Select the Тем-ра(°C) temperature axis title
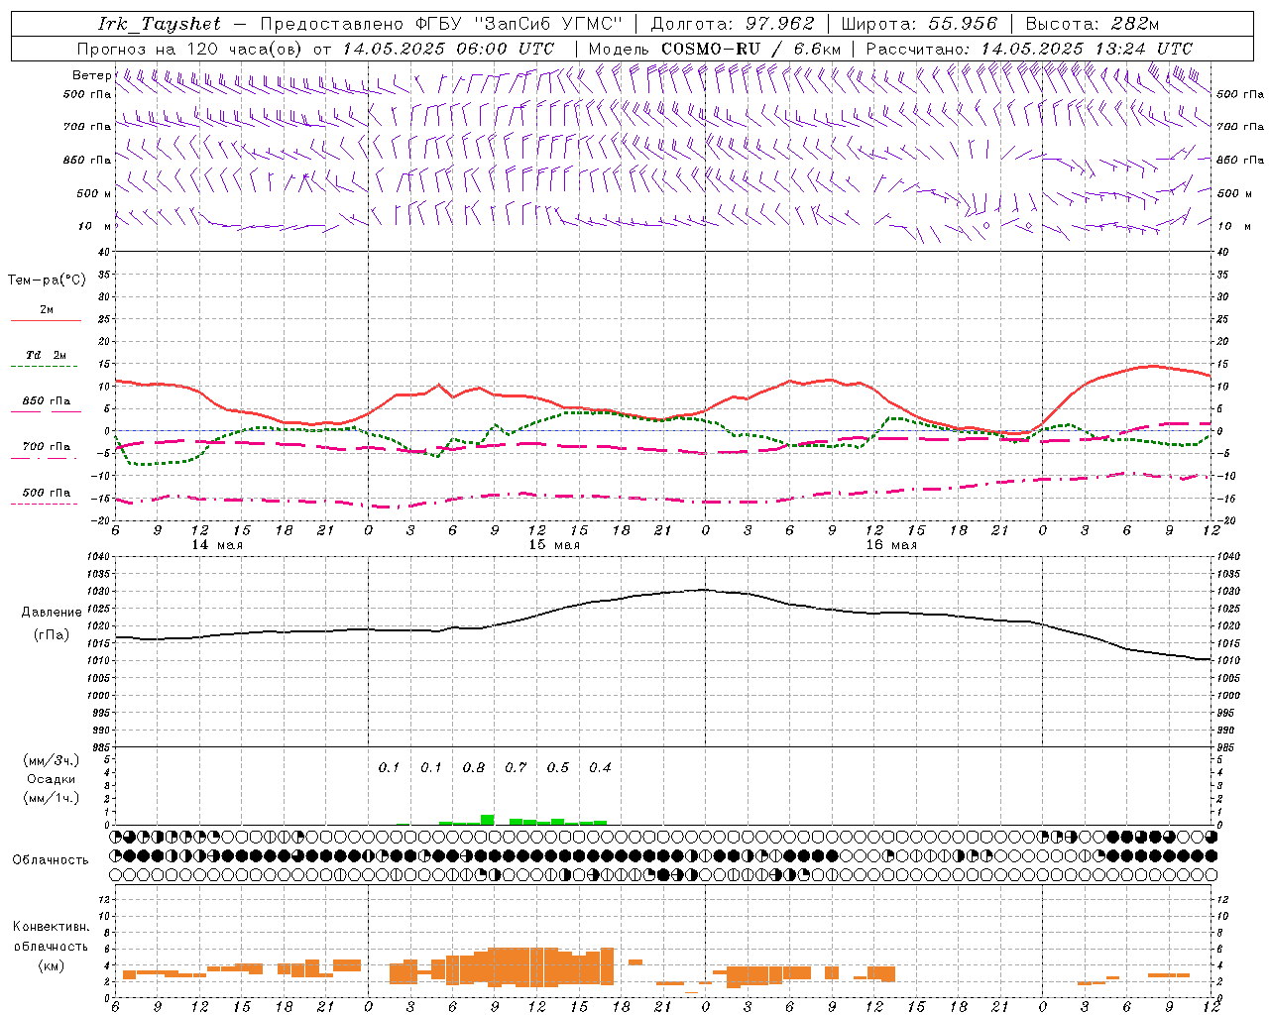This screenshot has height=1015, width=1269. (47, 281)
